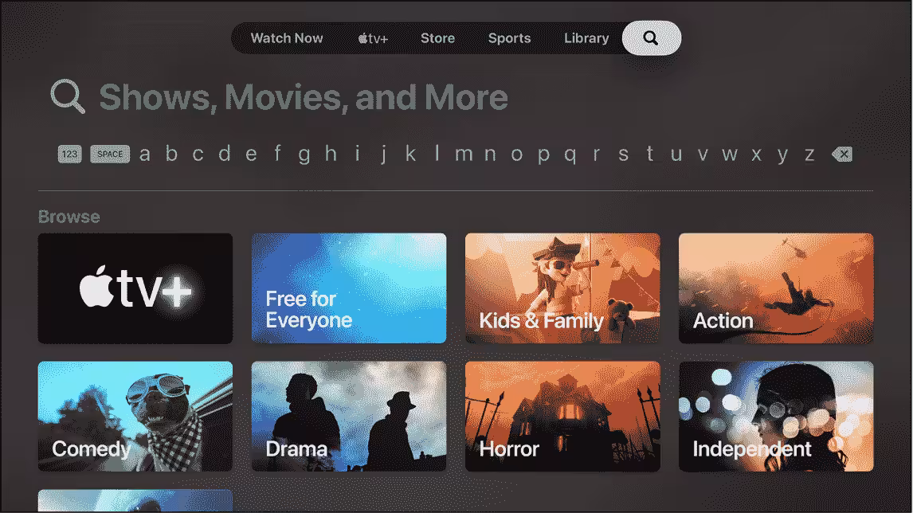913x513 pixels.
Task: Select letter u on keyboard
Action: point(676,155)
